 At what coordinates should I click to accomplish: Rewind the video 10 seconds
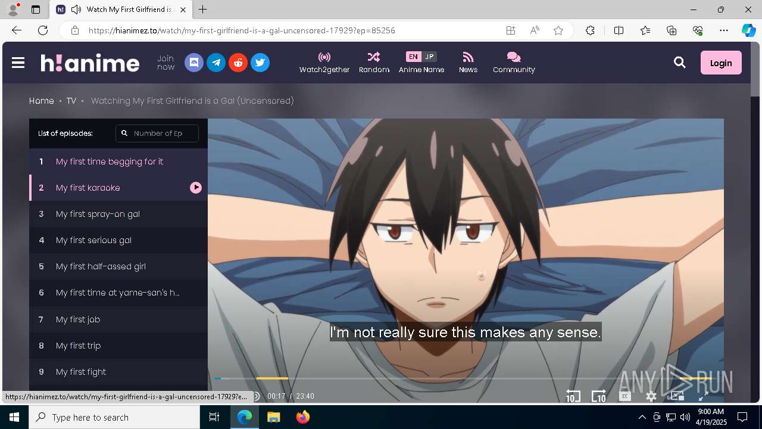click(573, 396)
